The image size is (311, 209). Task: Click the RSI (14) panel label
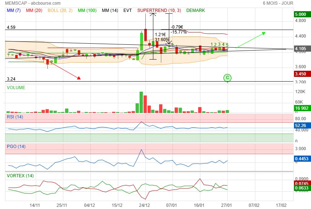click(x=15, y=117)
